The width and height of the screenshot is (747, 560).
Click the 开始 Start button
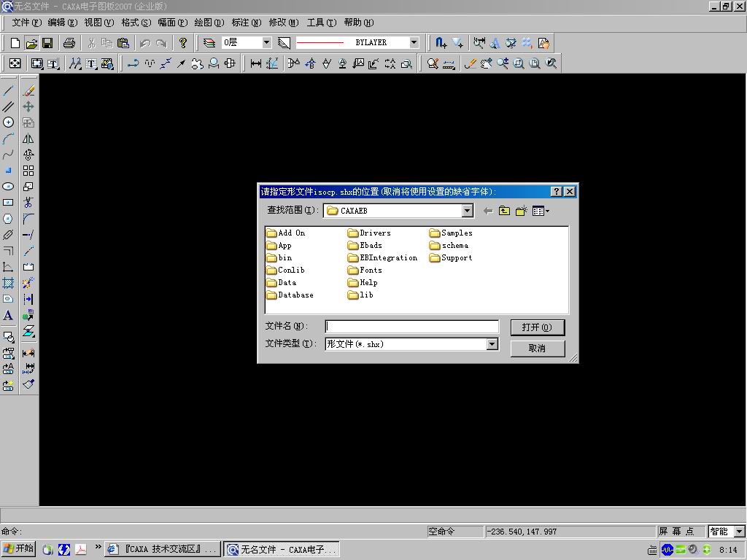point(18,548)
